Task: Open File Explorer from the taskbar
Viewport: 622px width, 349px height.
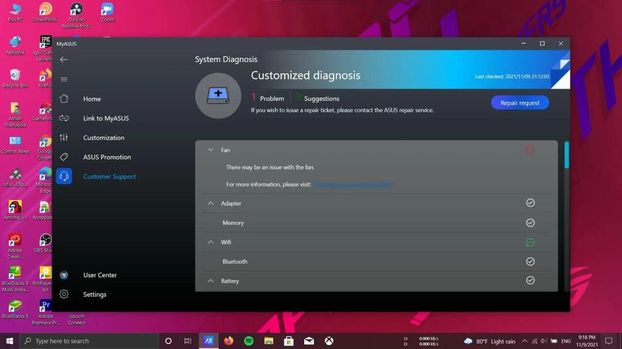Action: [x=269, y=341]
